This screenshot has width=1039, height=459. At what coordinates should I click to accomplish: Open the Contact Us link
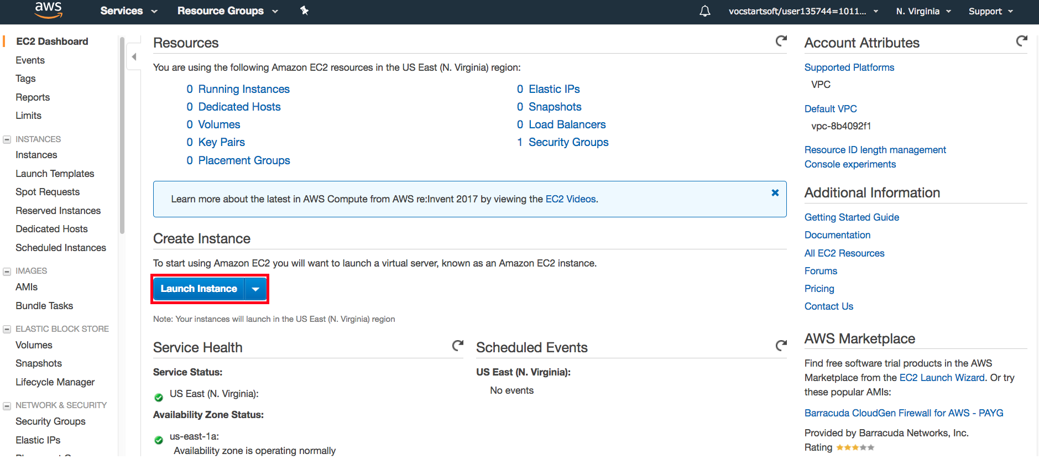point(828,306)
